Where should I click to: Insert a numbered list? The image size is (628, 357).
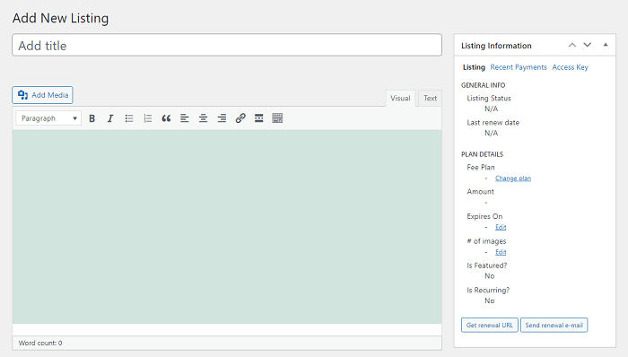point(147,118)
